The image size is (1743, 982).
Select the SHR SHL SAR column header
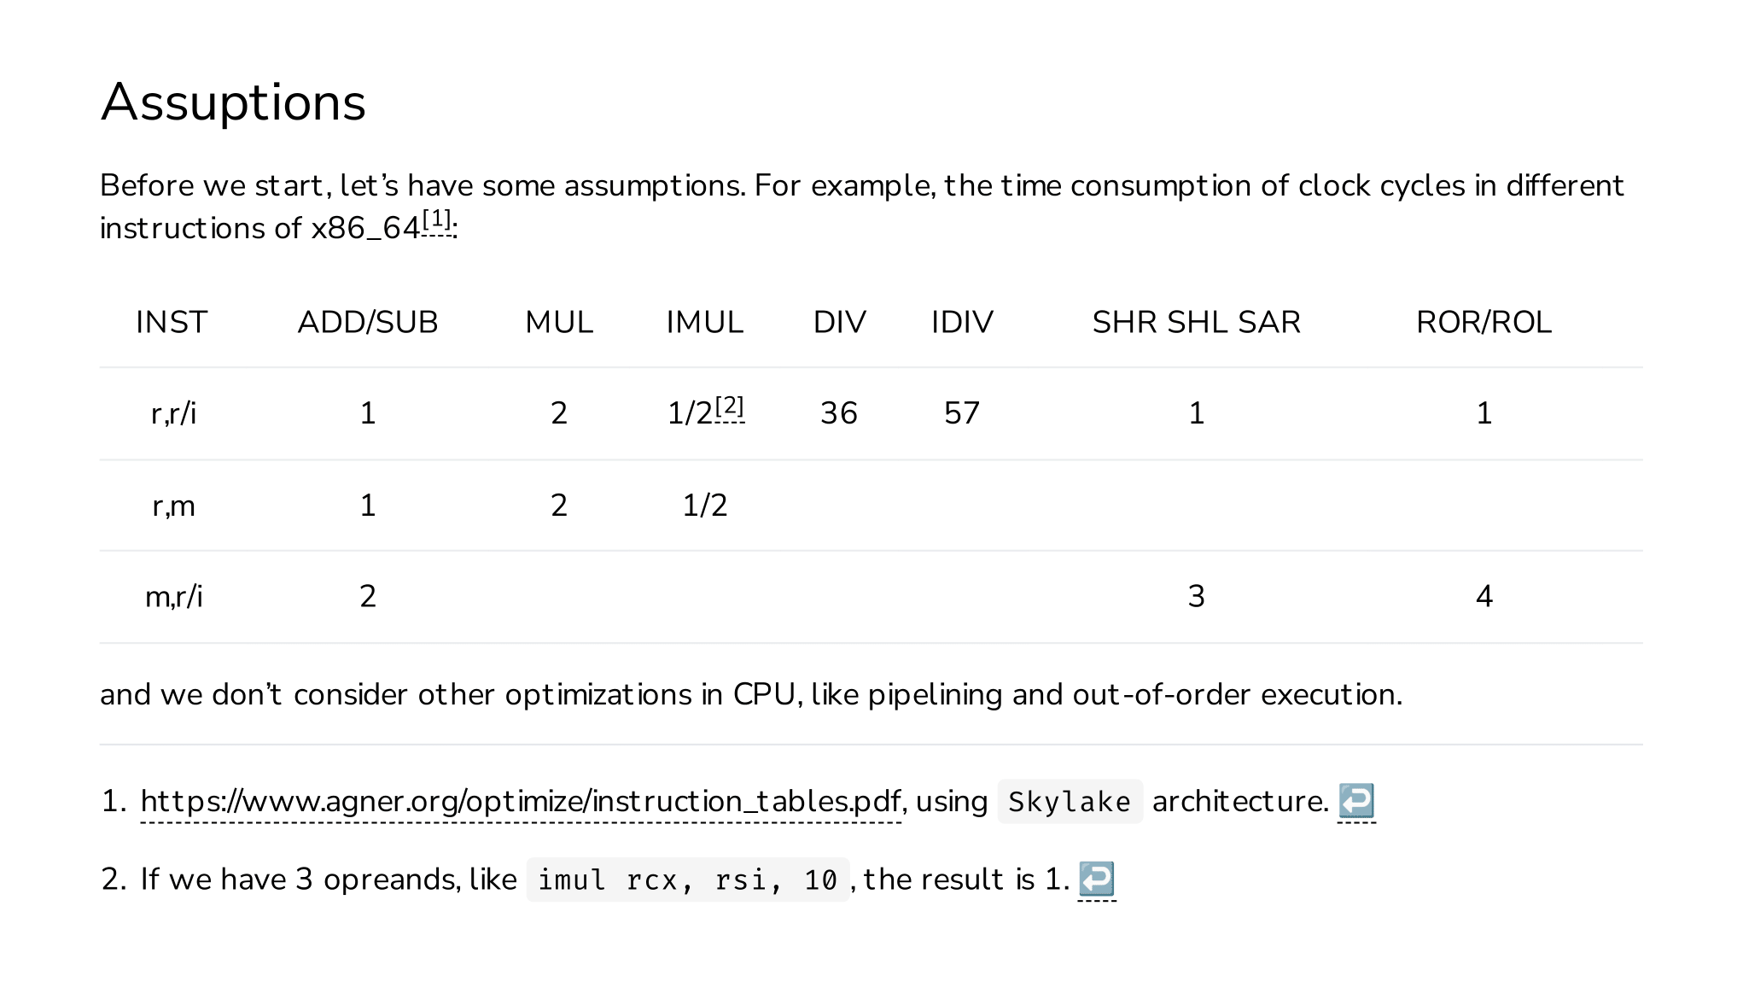[1197, 322]
